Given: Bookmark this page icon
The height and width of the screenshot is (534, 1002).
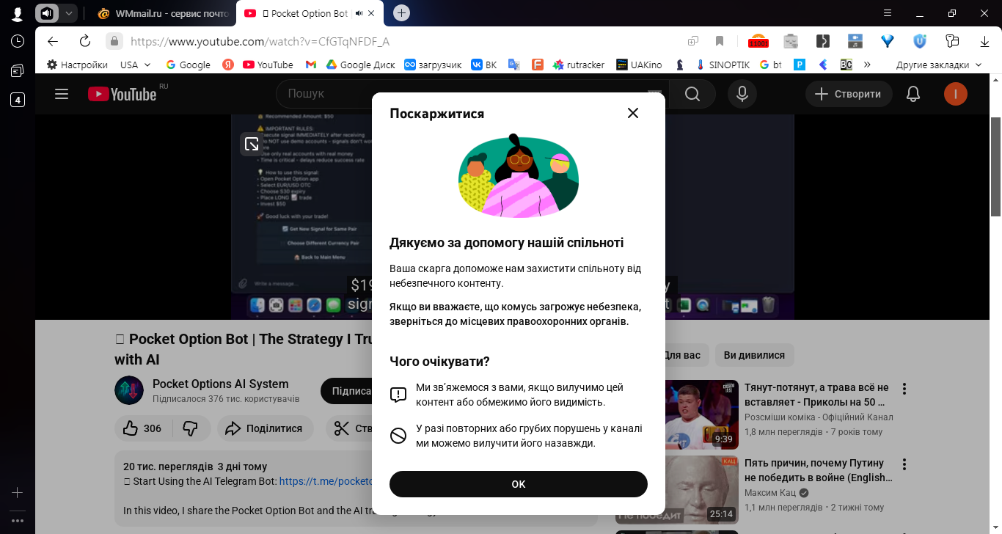Looking at the screenshot, I should pyautogui.click(x=720, y=41).
